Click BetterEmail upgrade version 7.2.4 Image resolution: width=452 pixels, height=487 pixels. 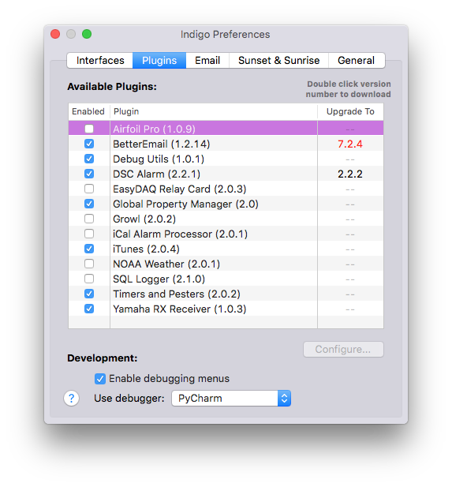coord(350,144)
